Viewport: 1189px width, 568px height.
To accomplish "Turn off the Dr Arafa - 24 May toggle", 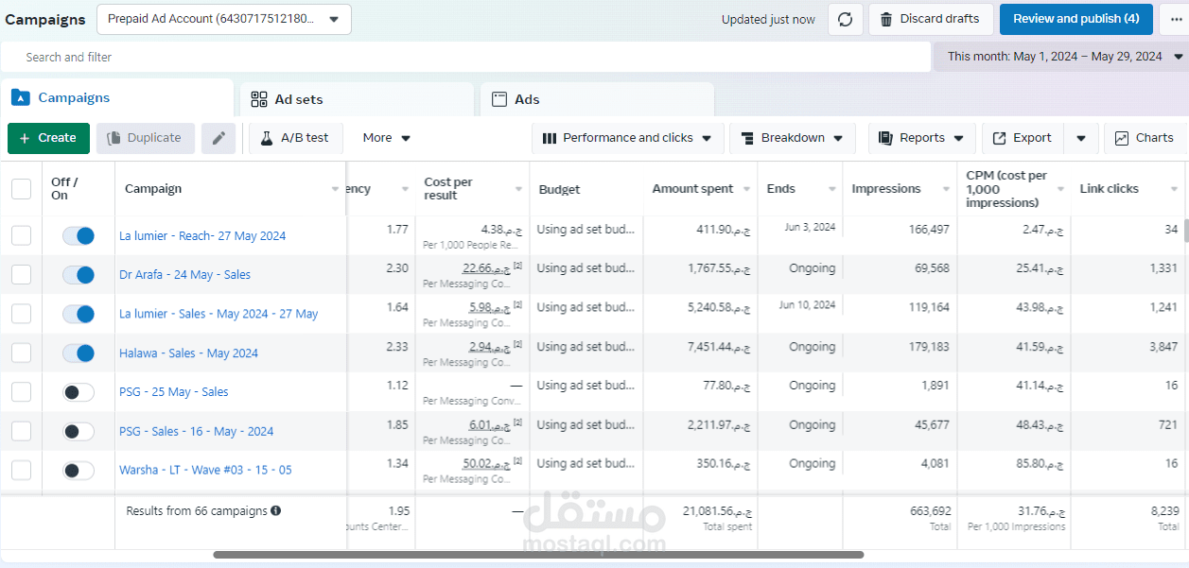I will 79,274.
